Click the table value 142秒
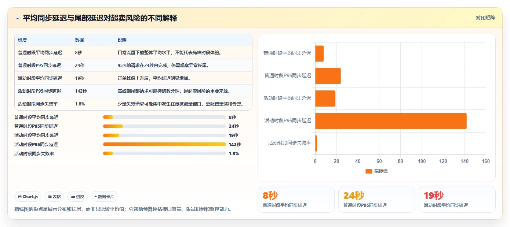 click(x=81, y=91)
